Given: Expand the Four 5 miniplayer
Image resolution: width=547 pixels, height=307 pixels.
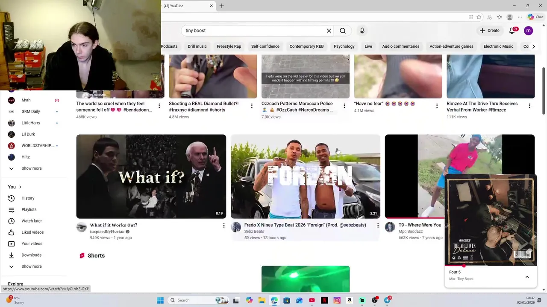Looking at the screenshot, I should tap(527, 277).
